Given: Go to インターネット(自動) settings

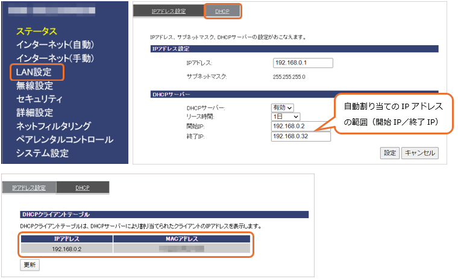Looking at the screenshot, I should click(55, 45).
